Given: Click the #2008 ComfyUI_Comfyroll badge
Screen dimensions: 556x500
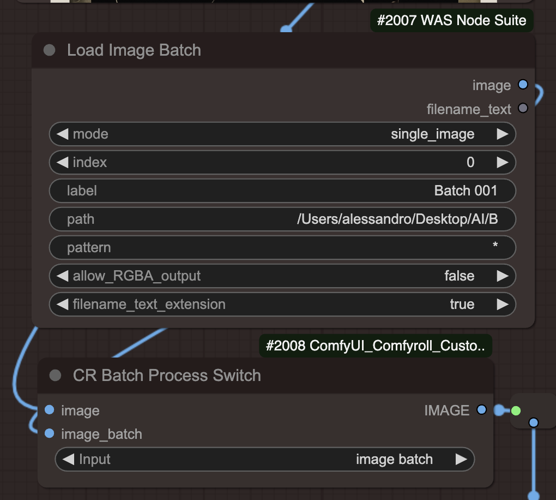Looking at the screenshot, I should [x=376, y=346].
